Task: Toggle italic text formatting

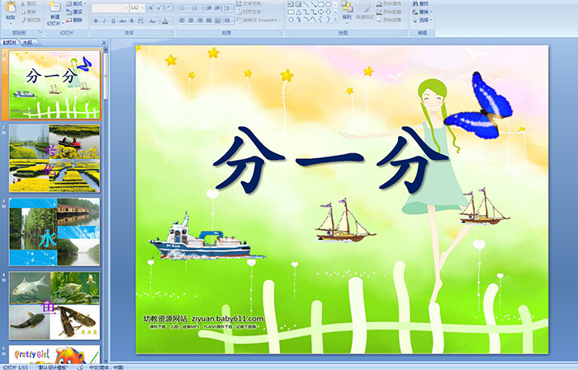Action: click(x=103, y=20)
